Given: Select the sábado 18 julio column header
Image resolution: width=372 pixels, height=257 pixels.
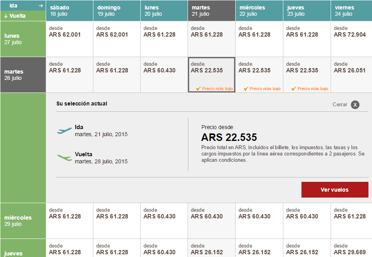Looking at the screenshot, I should click(x=69, y=11).
